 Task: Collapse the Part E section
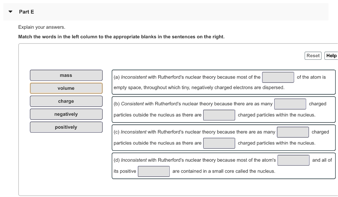[10, 11]
